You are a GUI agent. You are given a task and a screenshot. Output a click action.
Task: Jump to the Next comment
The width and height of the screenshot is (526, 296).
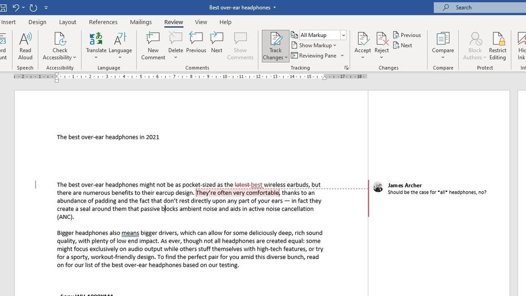(216, 45)
